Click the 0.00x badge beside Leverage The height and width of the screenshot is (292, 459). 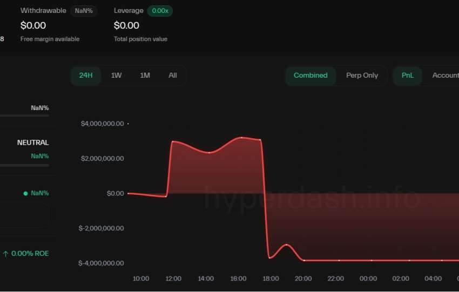point(160,11)
